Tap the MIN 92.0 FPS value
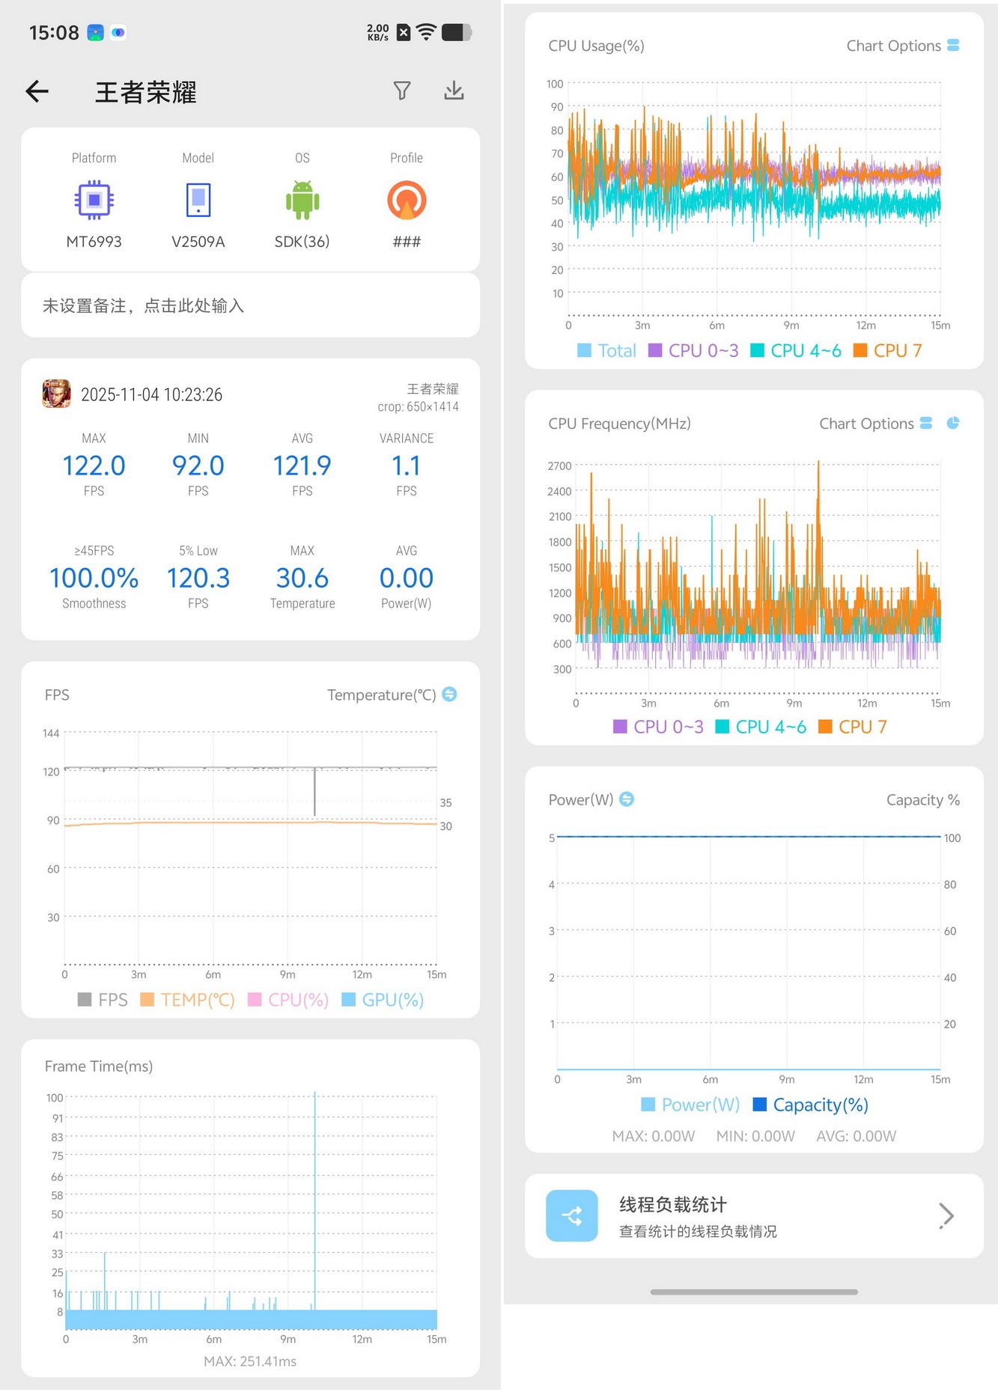The image size is (998, 1392). (198, 465)
